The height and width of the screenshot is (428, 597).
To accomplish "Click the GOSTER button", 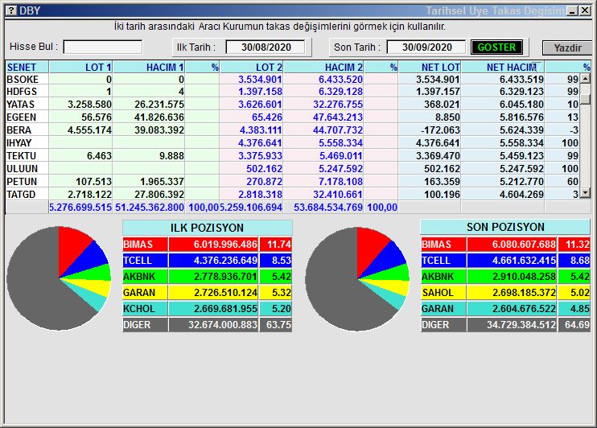I will point(496,47).
